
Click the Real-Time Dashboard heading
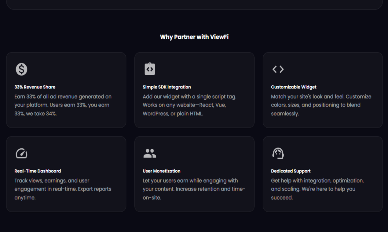pyautogui.click(x=37, y=171)
